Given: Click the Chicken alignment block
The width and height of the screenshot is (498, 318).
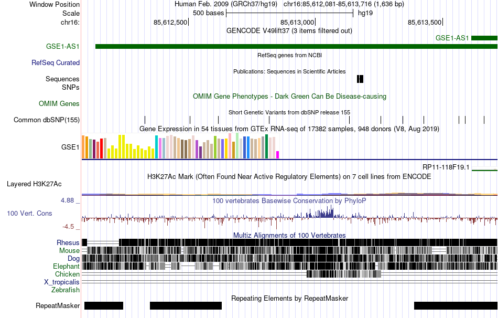Looking at the screenshot, I should point(344,274).
